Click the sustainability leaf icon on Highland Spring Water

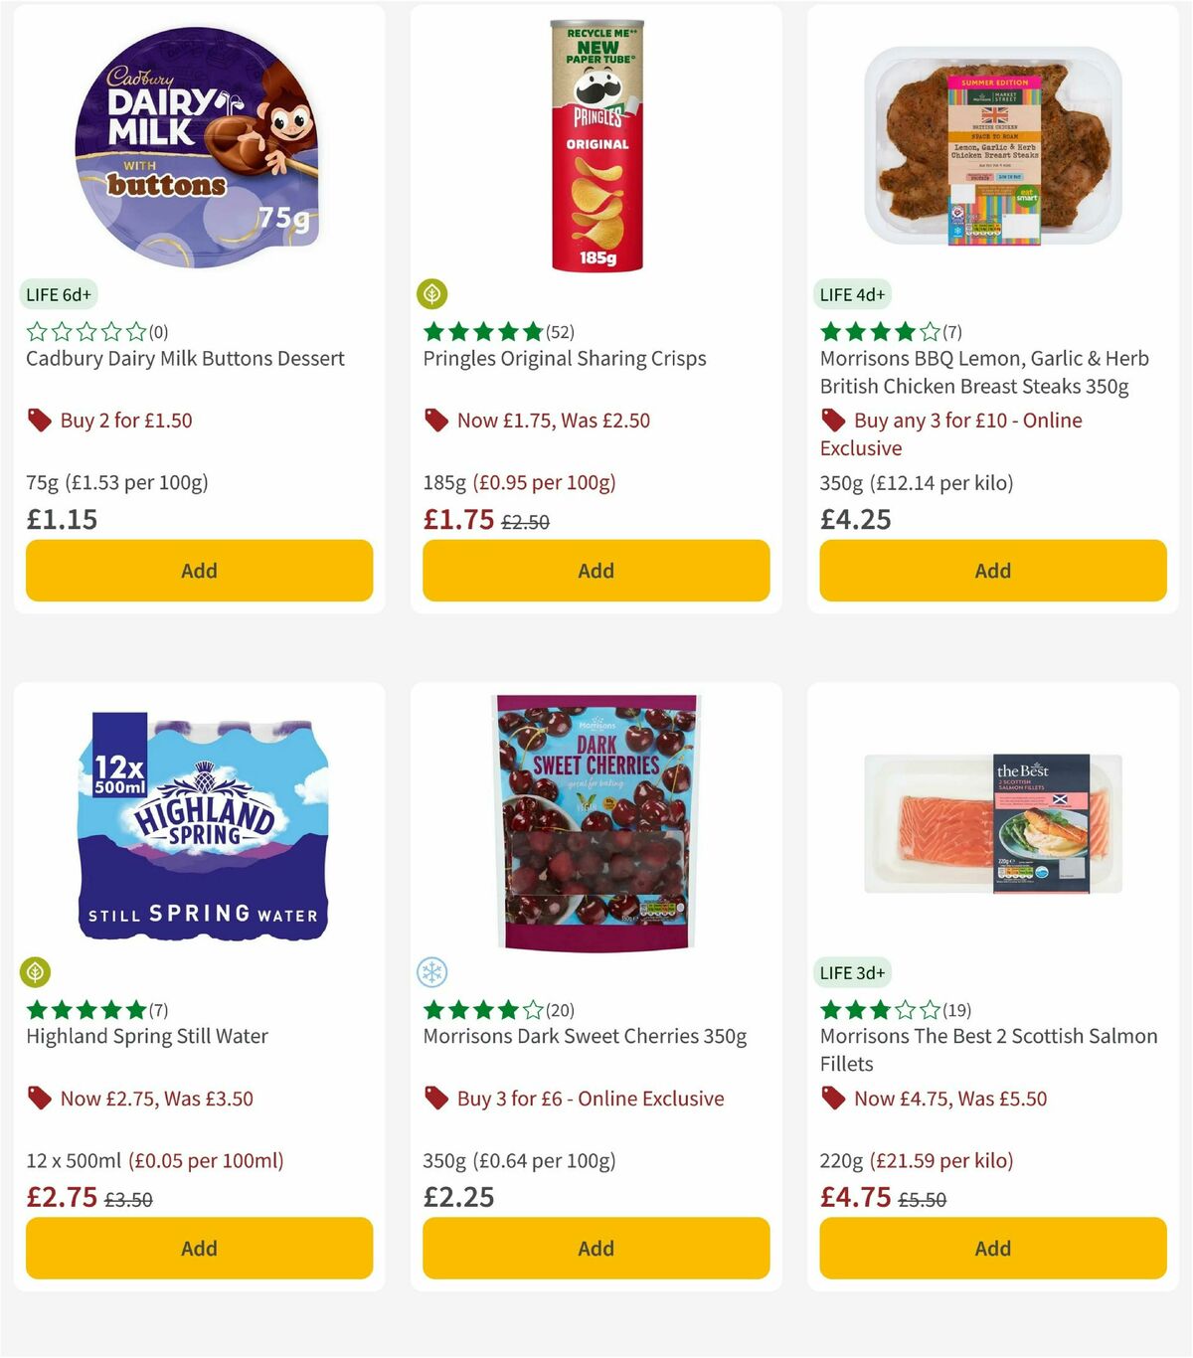[x=37, y=971]
